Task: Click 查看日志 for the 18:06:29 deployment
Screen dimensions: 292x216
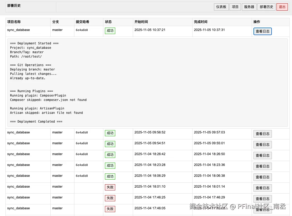Action: pyautogui.click(x=263, y=177)
